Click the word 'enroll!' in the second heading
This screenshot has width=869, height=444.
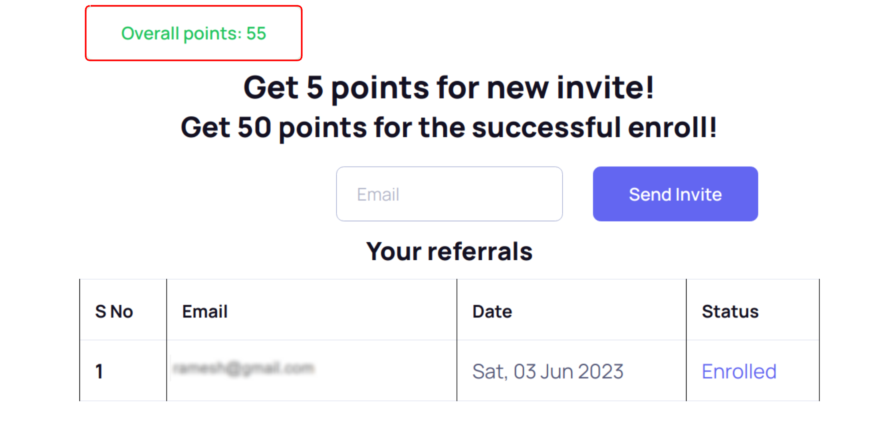click(x=673, y=127)
